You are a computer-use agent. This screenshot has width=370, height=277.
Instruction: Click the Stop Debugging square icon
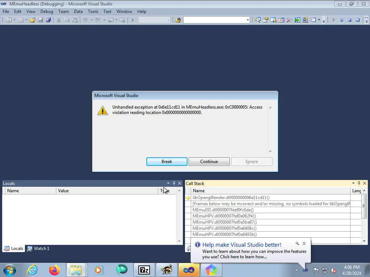click(x=349, y=20)
